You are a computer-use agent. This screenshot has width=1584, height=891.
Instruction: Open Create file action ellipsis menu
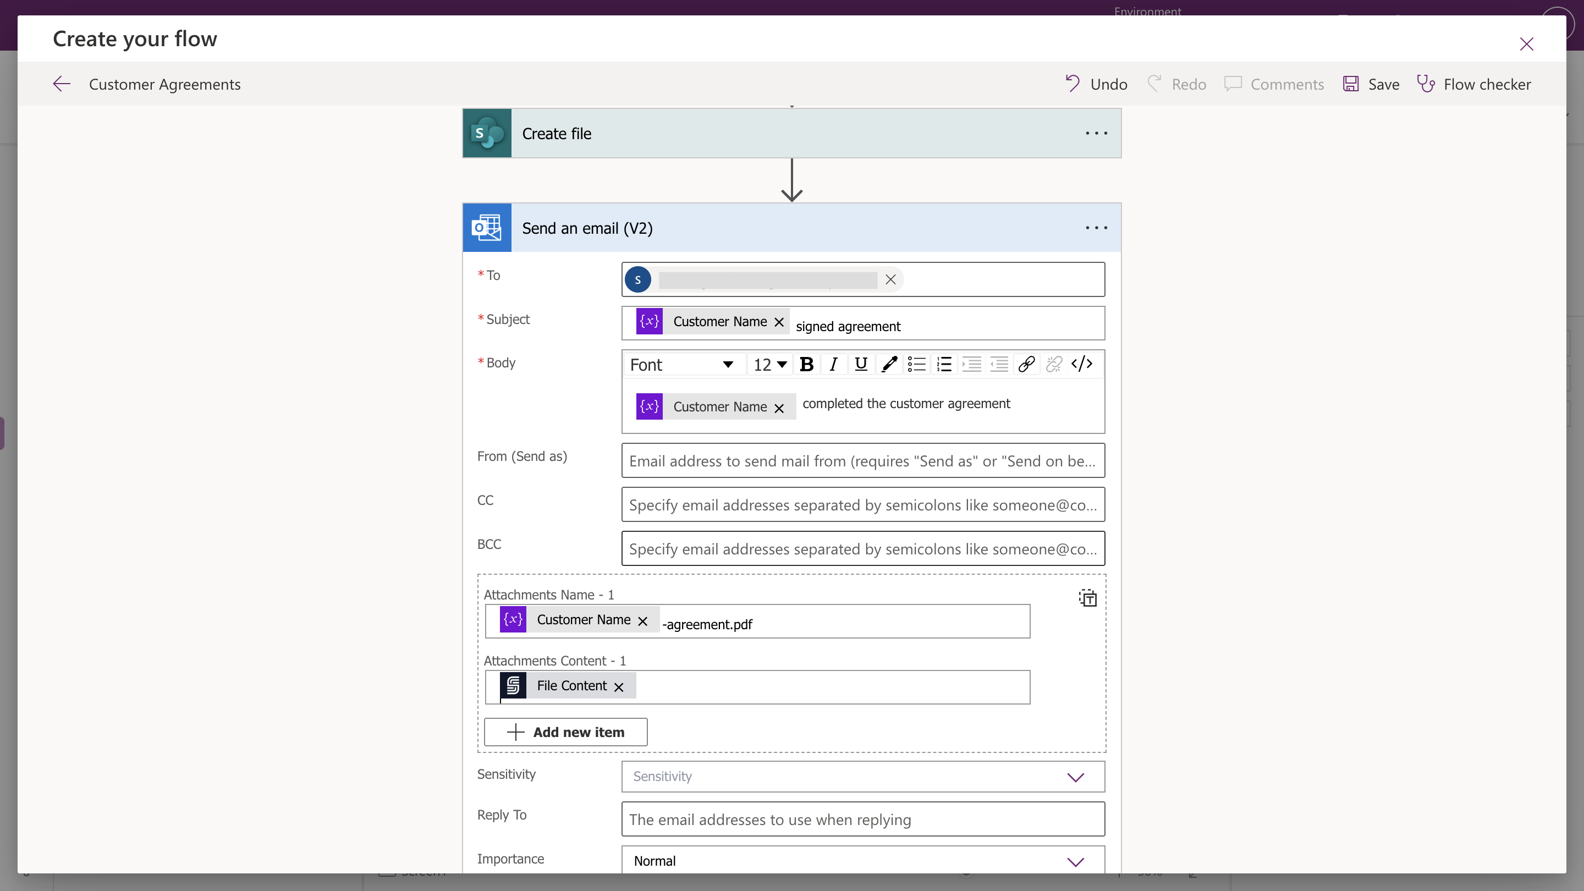coord(1096,134)
